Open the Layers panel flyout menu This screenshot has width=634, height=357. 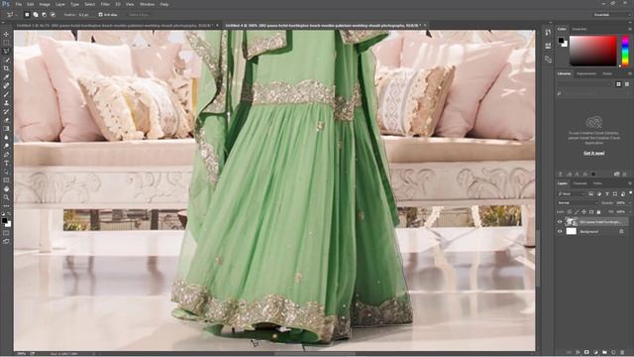630,183
